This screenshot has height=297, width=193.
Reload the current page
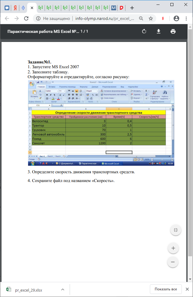point(26,18)
